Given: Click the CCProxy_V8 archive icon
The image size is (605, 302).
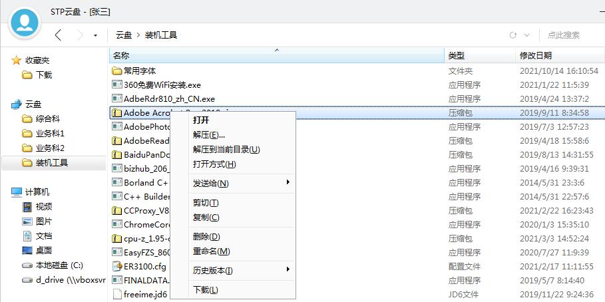Looking at the screenshot, I should click(117, 211).
